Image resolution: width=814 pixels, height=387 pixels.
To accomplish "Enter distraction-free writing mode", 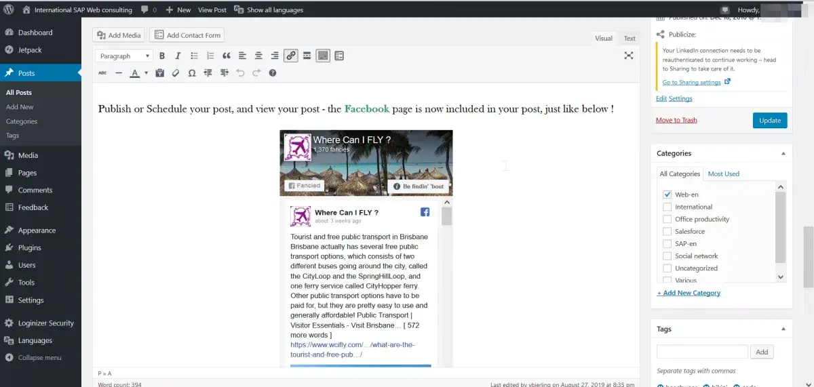I will pos(629,56).
